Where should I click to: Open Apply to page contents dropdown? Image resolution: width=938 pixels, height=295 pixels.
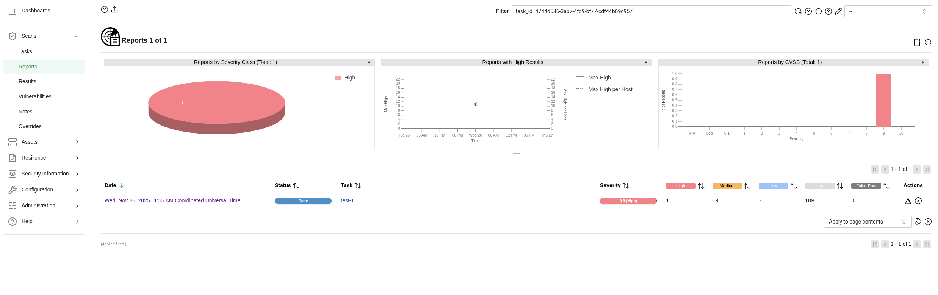(867, 222)
